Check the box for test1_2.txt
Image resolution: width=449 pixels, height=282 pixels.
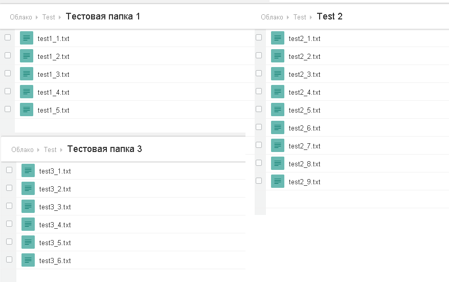[x=8, y=55]
